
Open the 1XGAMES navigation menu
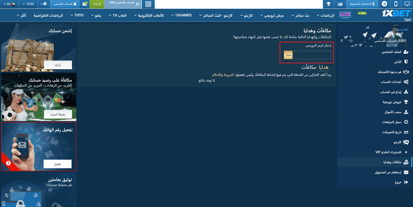point(181,15)
